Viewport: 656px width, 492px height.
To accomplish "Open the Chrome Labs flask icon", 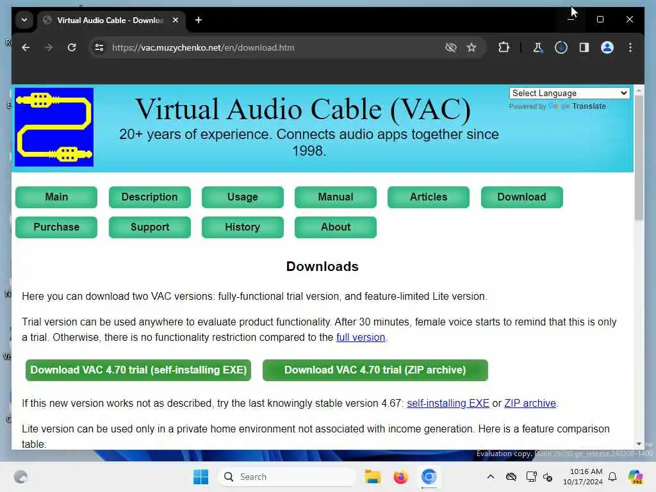I will (x=537, y=47).
